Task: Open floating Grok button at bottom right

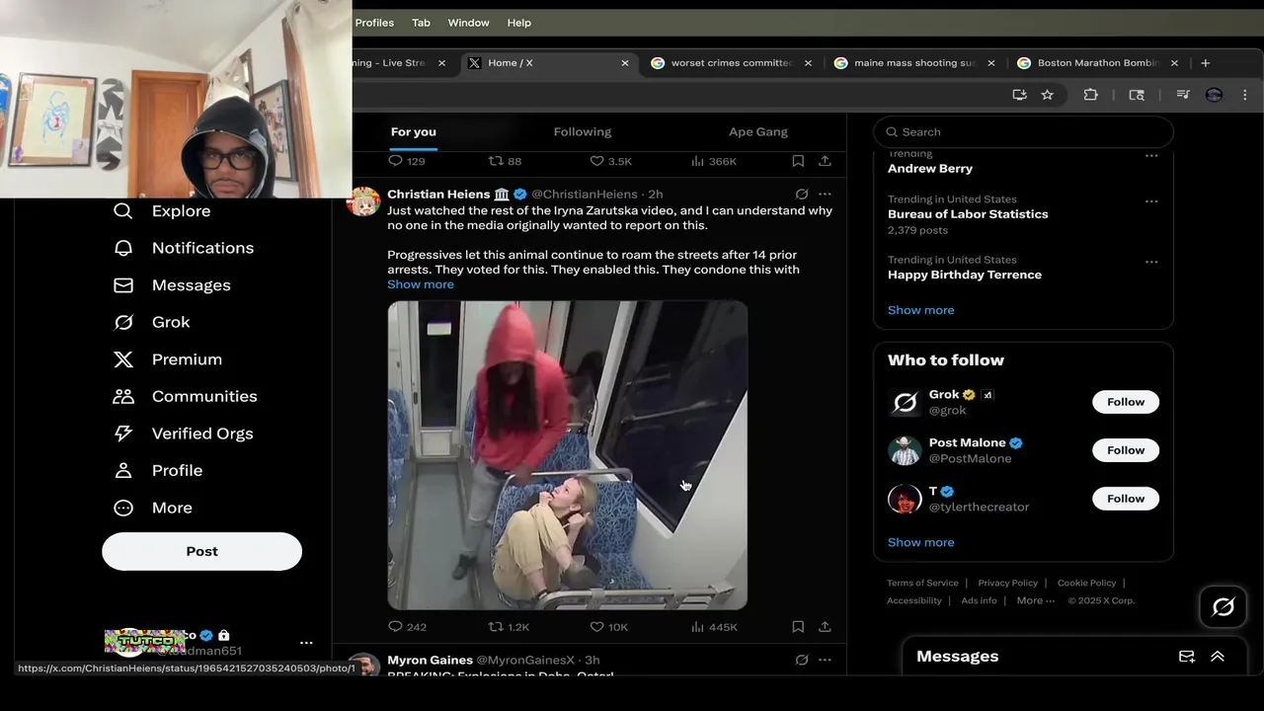Action: (1223, 607)
